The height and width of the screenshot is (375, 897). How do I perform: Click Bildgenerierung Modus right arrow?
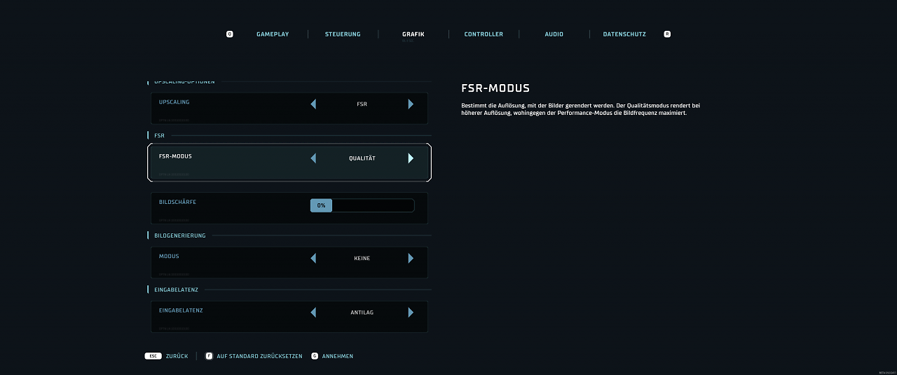coord(411,258)
